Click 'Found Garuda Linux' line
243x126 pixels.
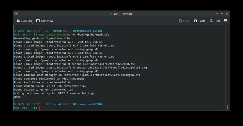[x=43, y=90]
